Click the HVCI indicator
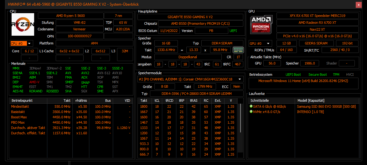 pyautogui.click(x=350, y=75)
